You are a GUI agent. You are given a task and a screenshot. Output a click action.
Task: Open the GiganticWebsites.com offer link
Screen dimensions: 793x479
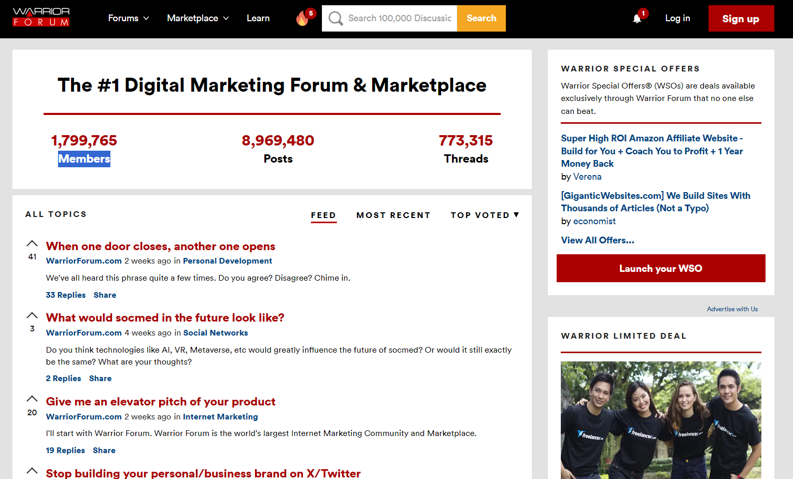[656, 202]
